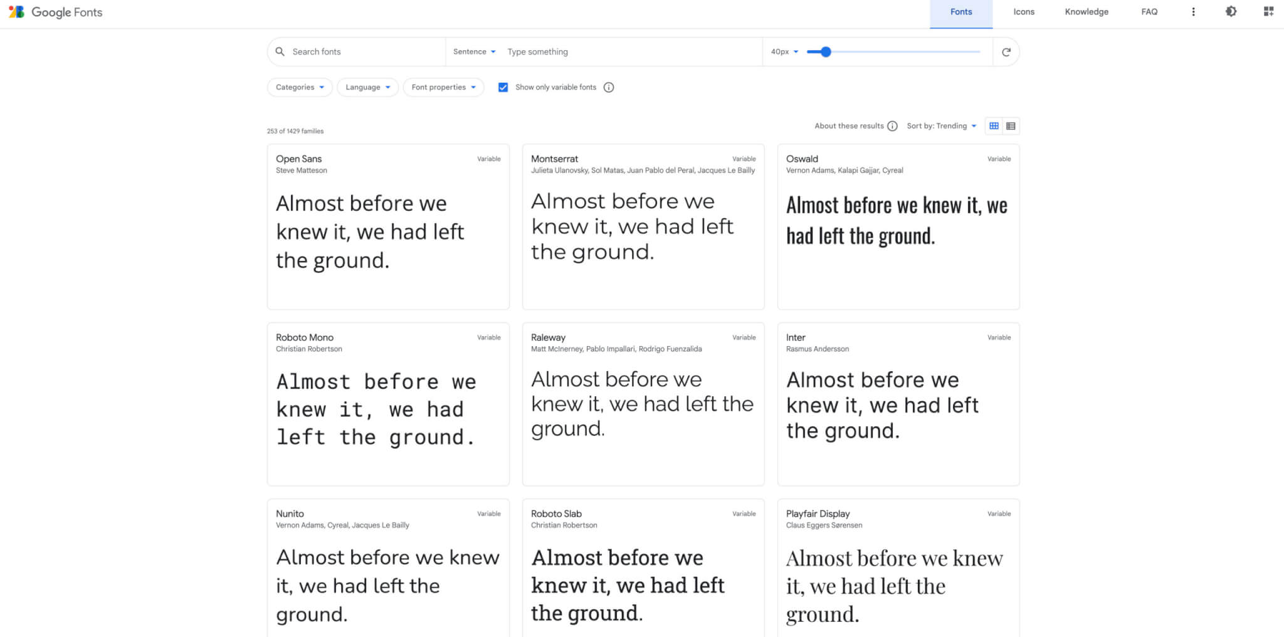This screenshot has height=637, width=1284.
Task: Toggle the dark theme icon
Action: 1231,12
